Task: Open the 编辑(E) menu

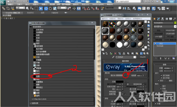Action: [11, 4]
